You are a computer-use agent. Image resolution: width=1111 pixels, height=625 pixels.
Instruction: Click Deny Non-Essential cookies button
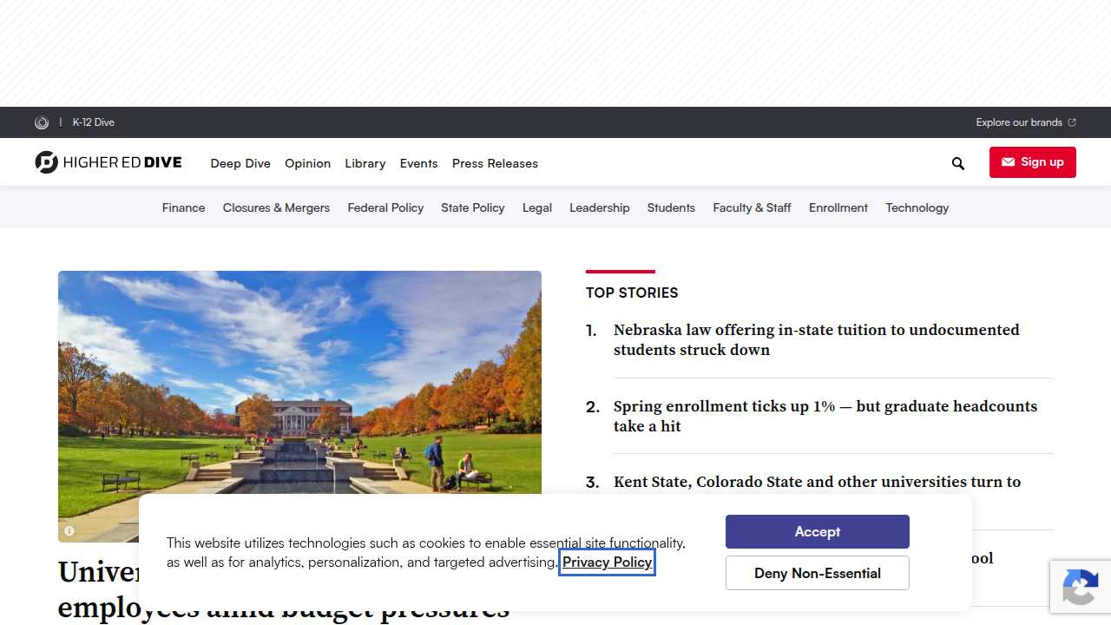point(818,573)
